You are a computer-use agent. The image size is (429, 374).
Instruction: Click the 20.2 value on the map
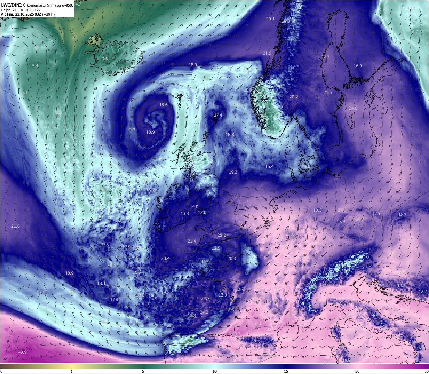pos(294,97)
